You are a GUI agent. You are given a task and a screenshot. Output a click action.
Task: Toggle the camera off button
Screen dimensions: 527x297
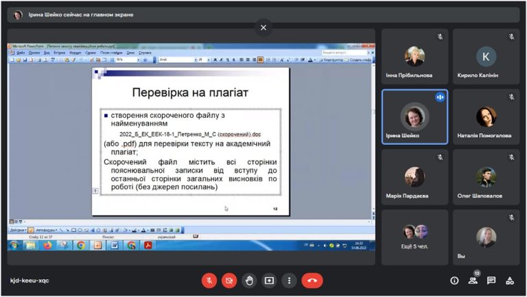[x=229, y=281]
